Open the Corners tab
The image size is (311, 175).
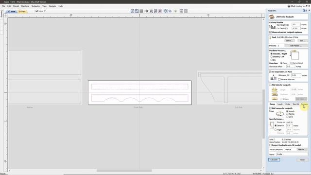point(304,104)
